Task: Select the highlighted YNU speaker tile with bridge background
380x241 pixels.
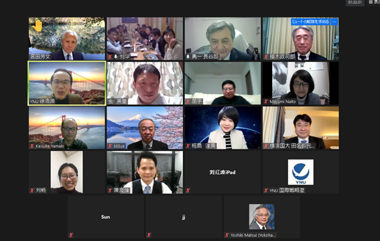Action: [67, 83]
